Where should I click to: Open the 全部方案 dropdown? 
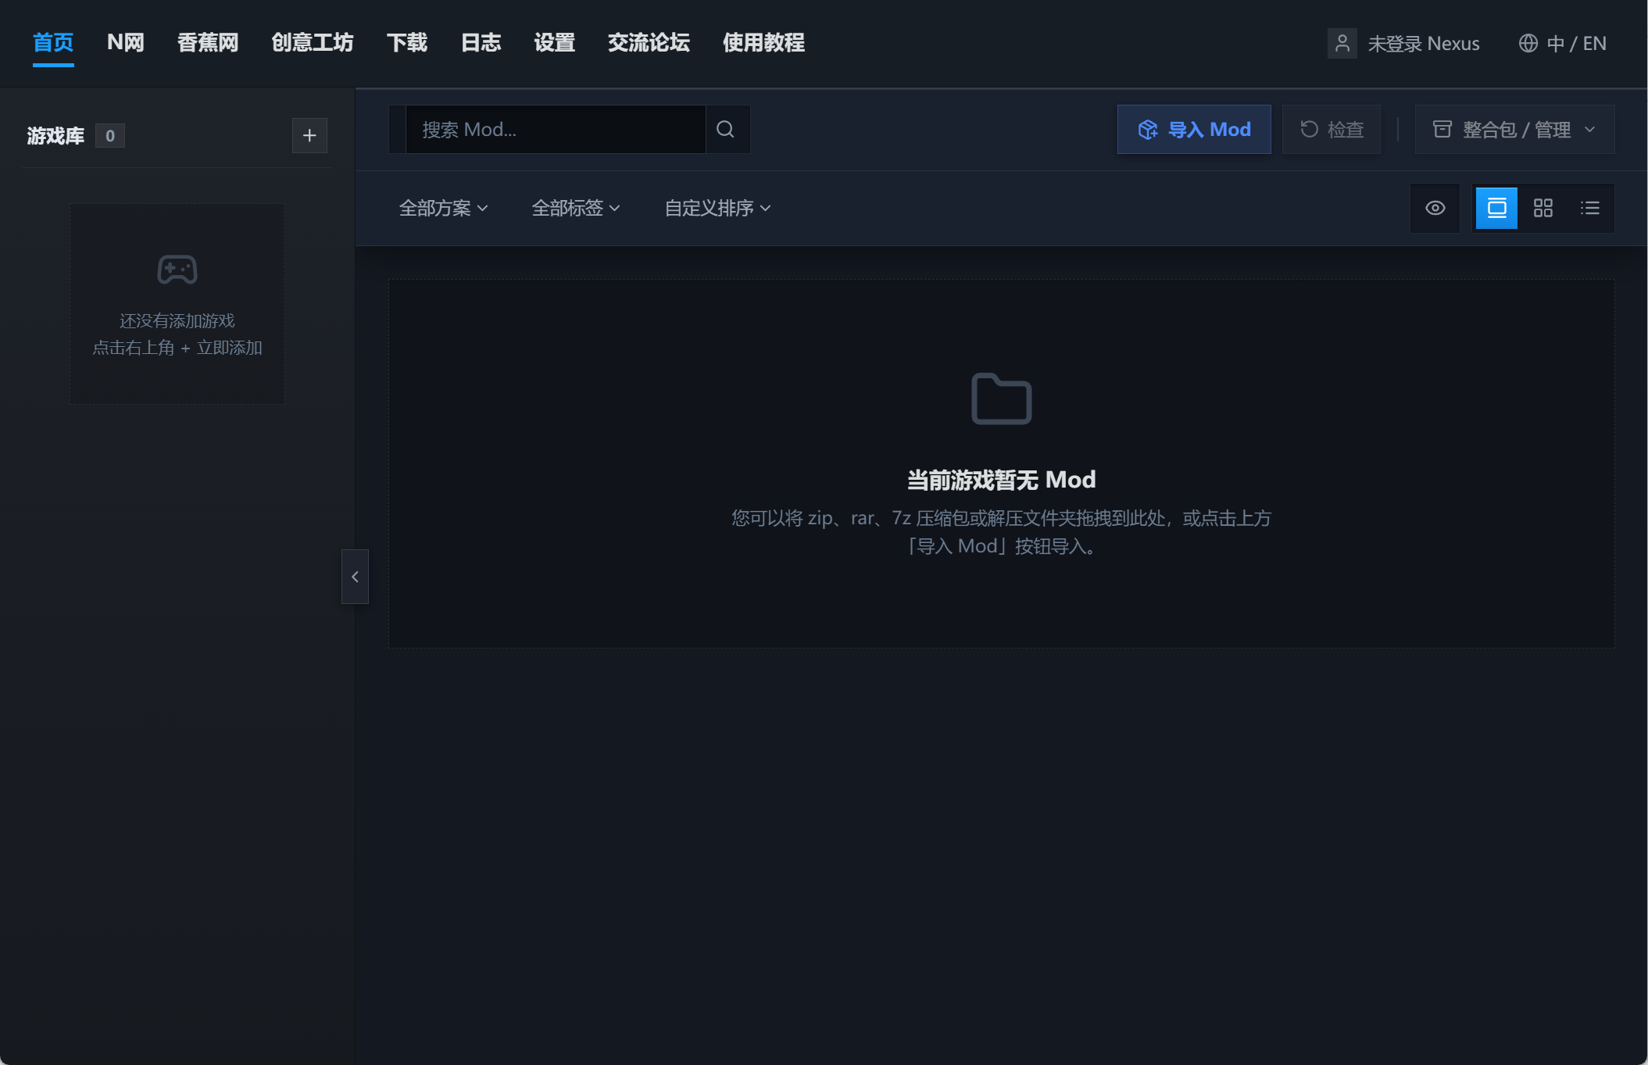pyautogui.click(x=443, y=208)
